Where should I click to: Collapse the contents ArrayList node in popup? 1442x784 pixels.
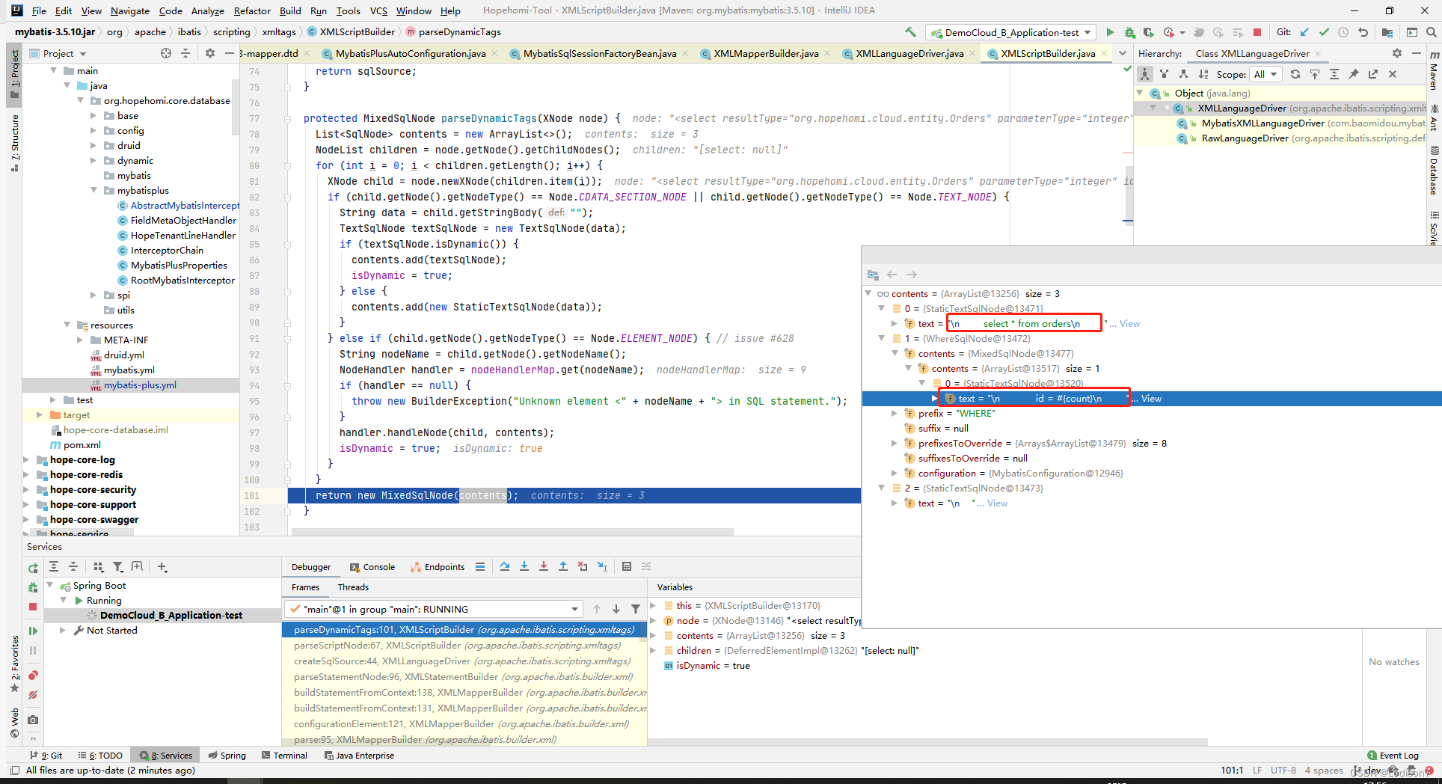(x=868, y=294)
